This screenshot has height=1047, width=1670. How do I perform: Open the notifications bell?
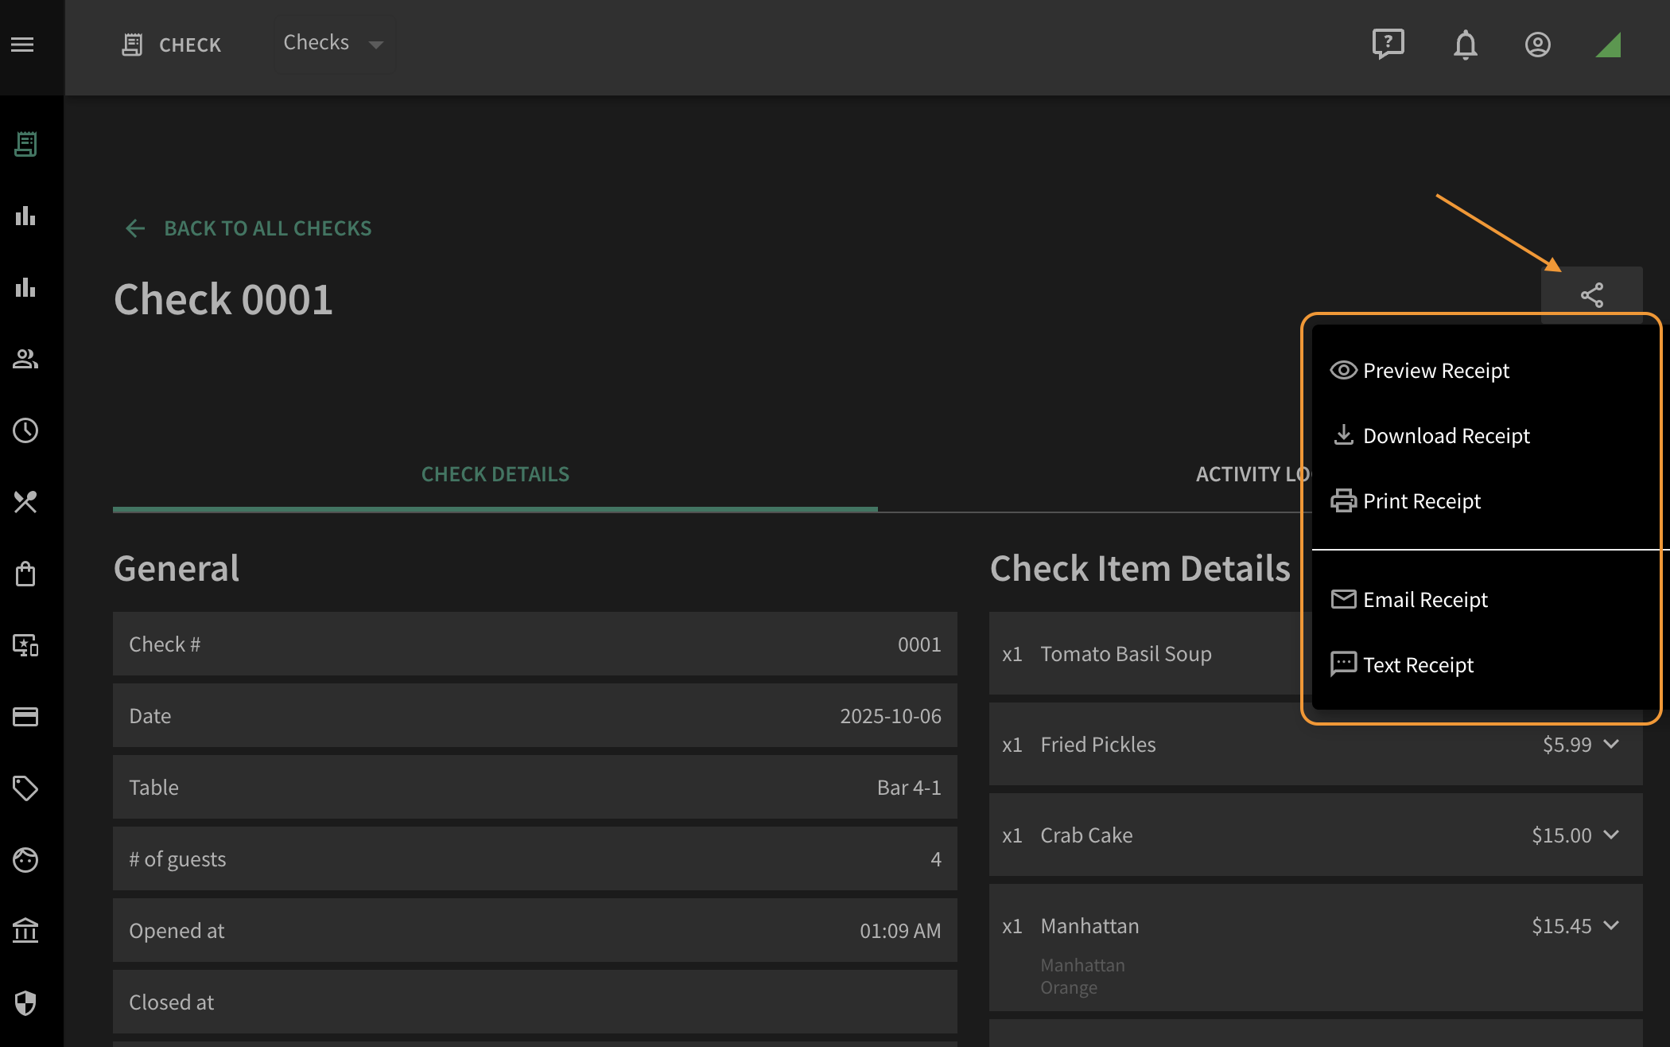pos(1465,45)
